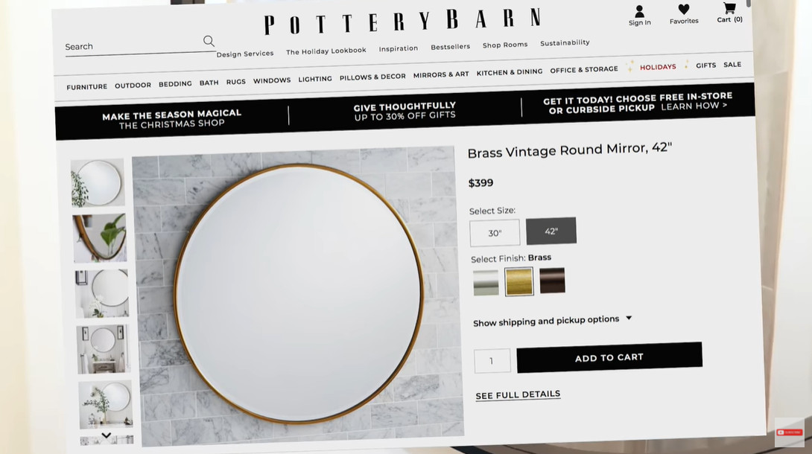Show more thumbnails with down chevron

tap(107, 435)
